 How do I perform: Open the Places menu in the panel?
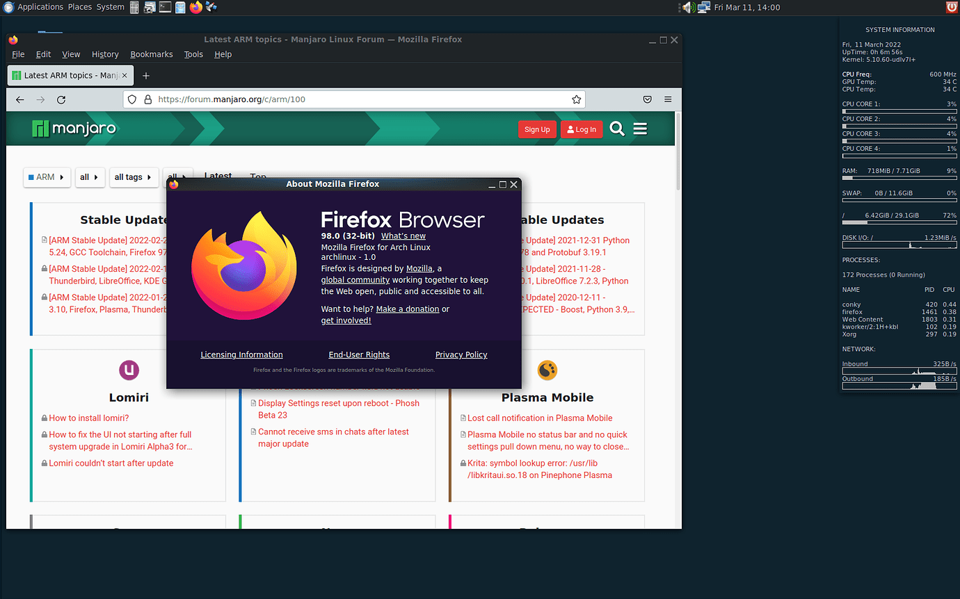[79, 7]
